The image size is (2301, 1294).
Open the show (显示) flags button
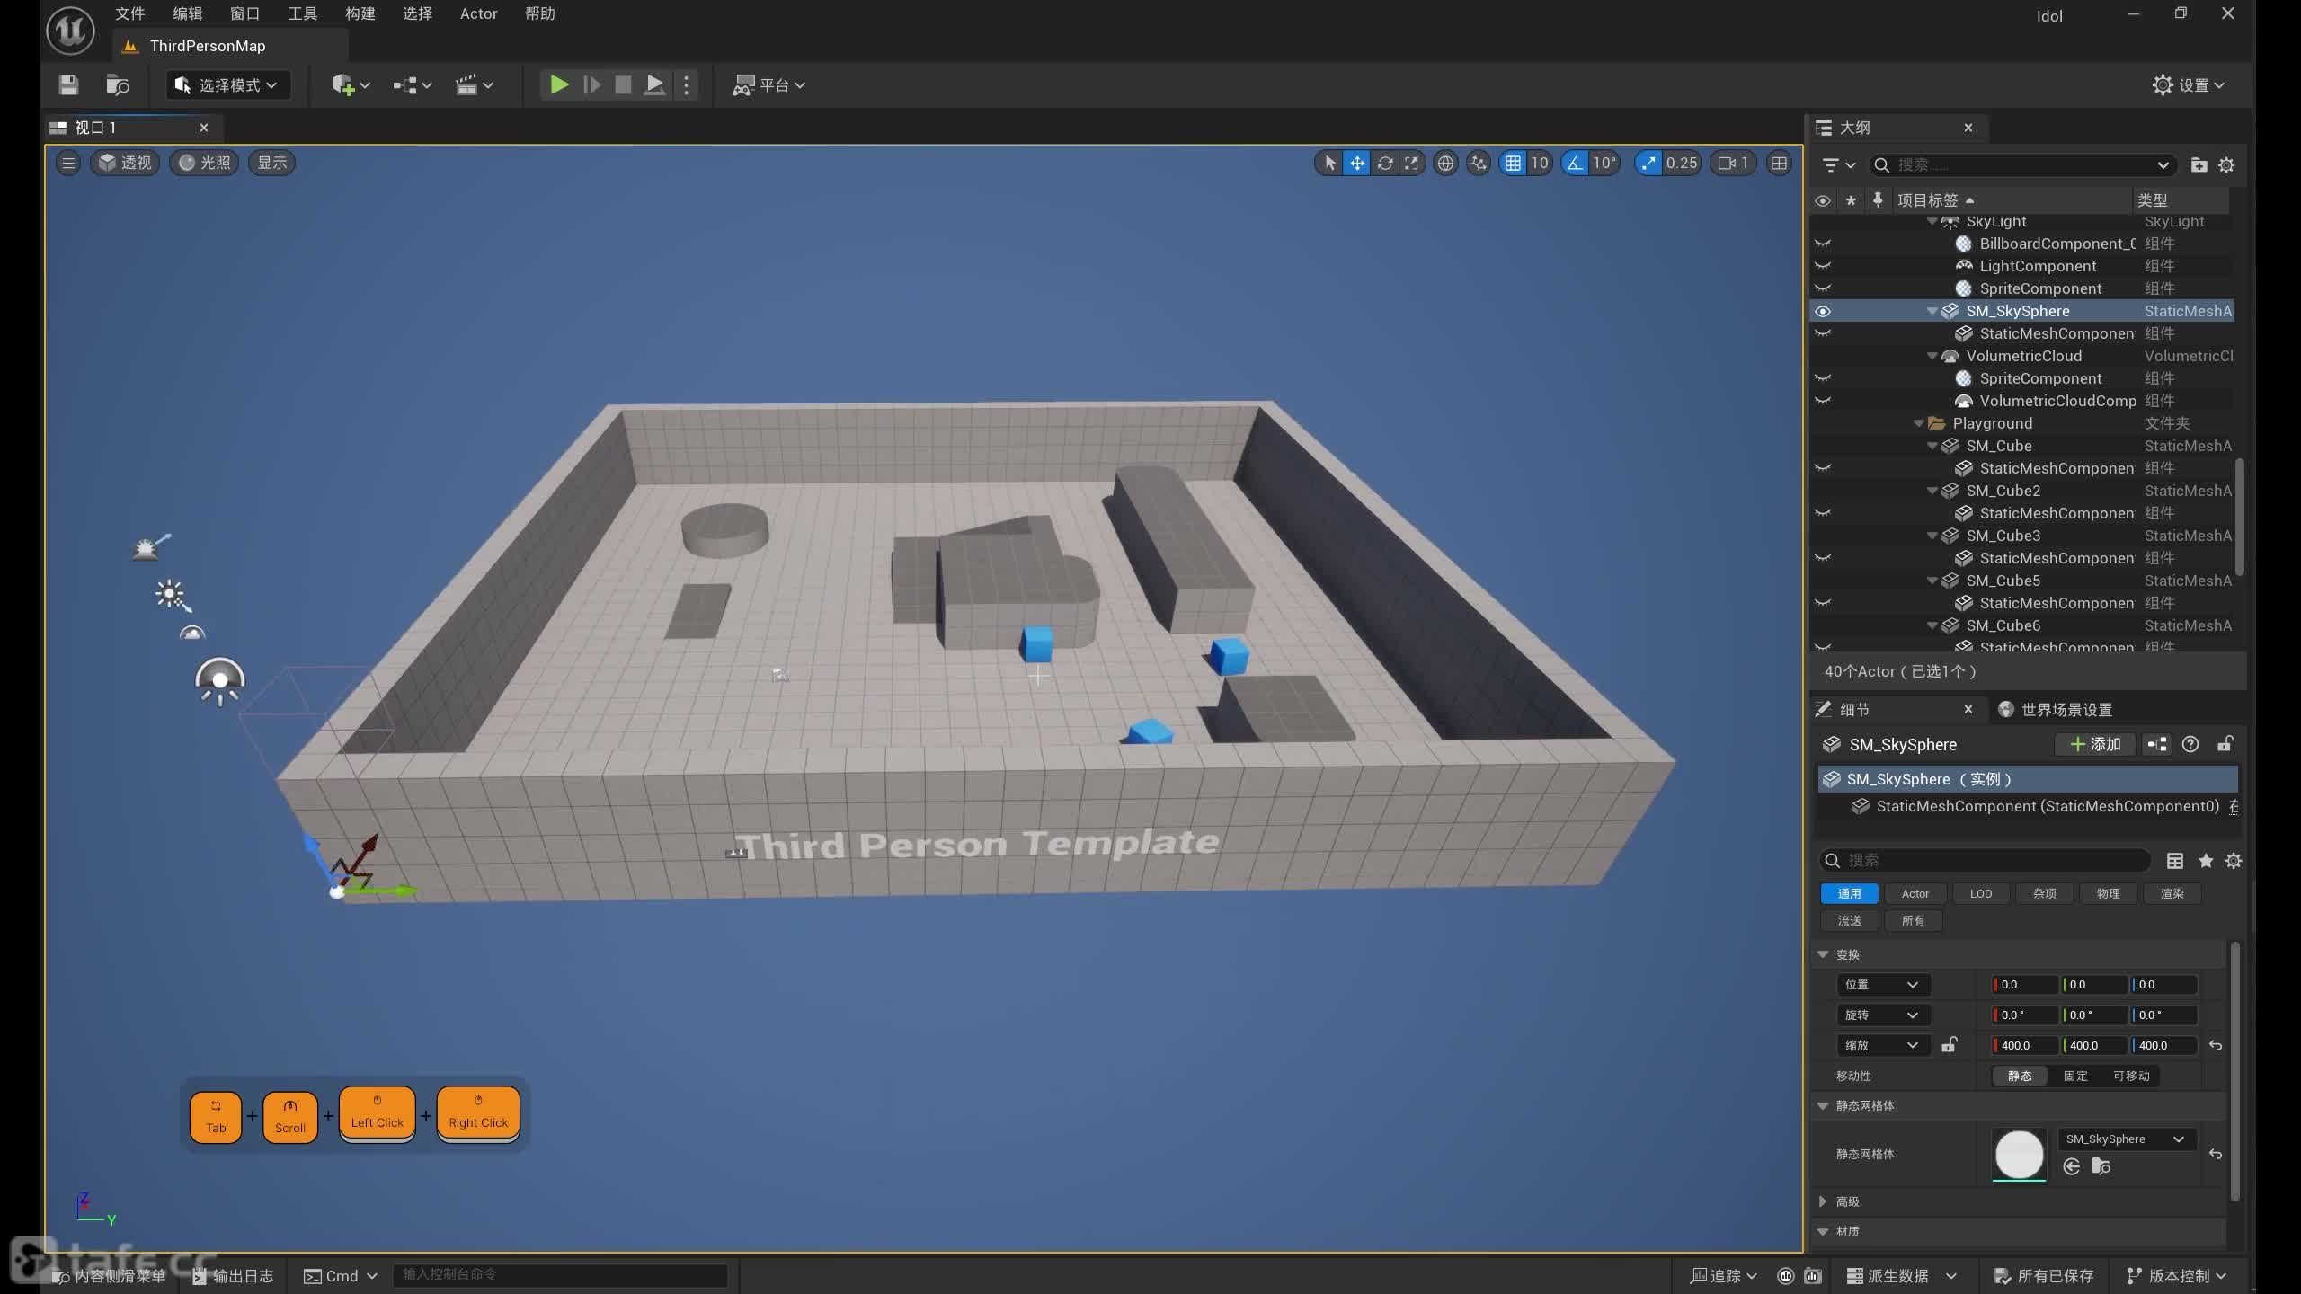click(271, 163)
